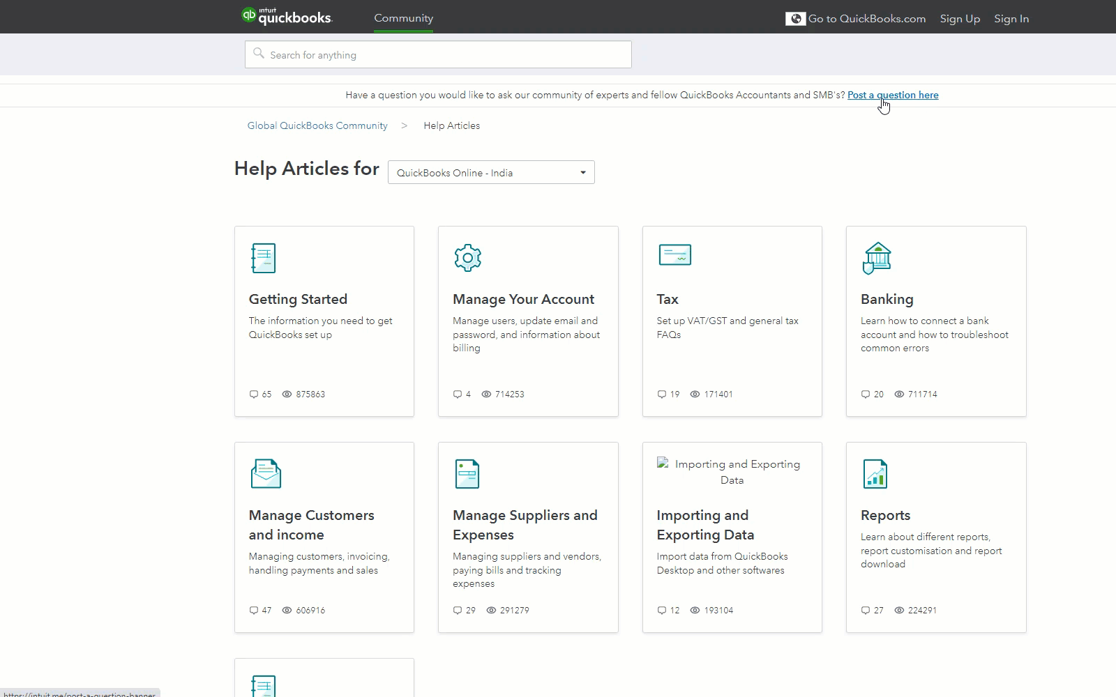Open the QuickBooks Online - India product dropdown

coord(491,172)
